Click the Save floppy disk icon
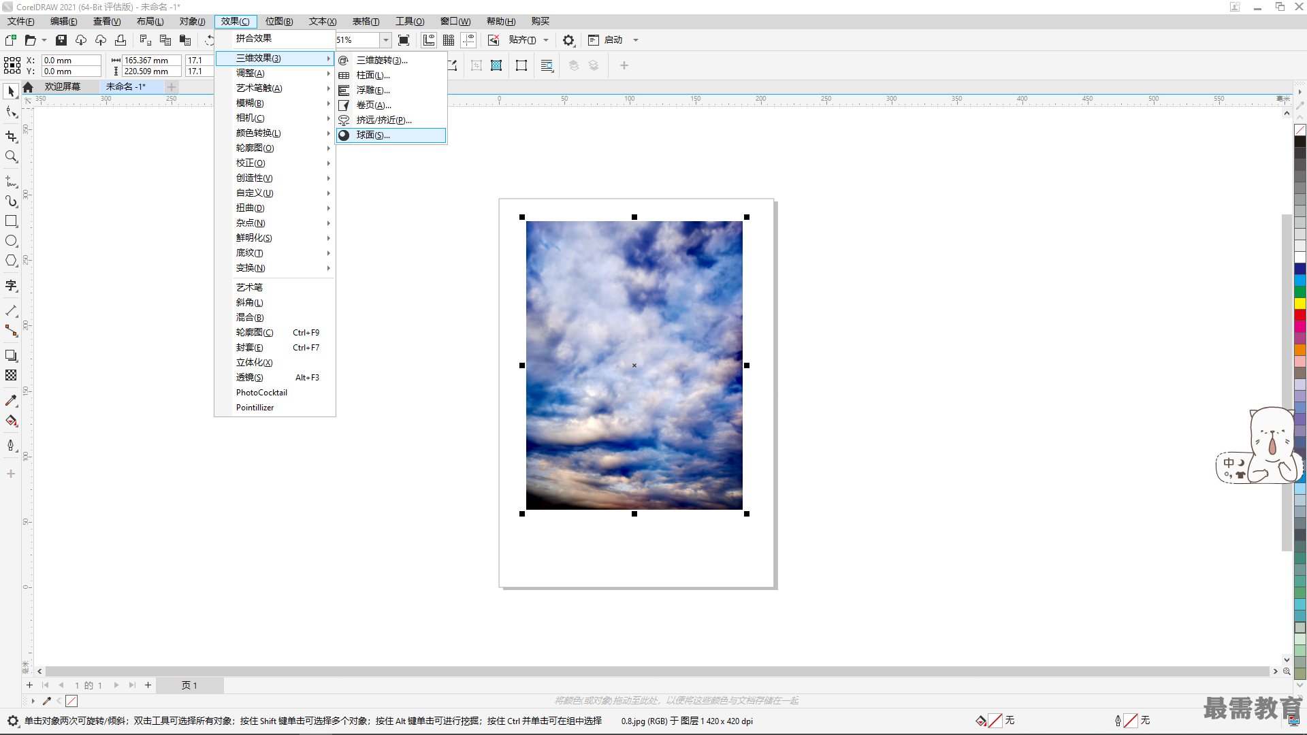The width and height of the screenshot is (1307, 735). tap(61, 40)
